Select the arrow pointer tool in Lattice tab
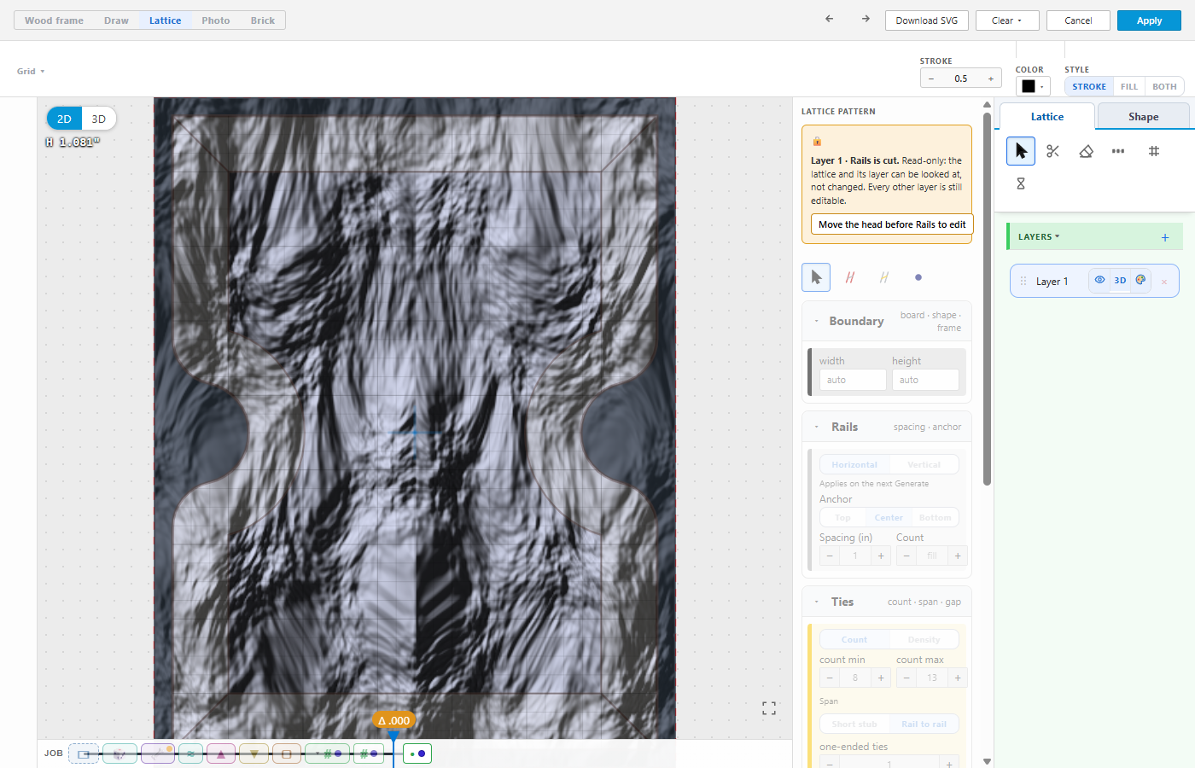The image size is (1195, 768). [x=1020, y=151]
